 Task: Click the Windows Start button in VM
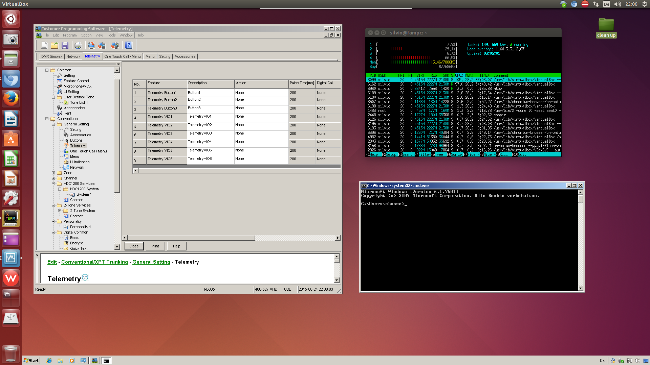[x=31, y=361]
